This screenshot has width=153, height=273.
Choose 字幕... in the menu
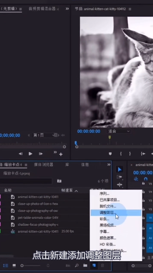116,232
